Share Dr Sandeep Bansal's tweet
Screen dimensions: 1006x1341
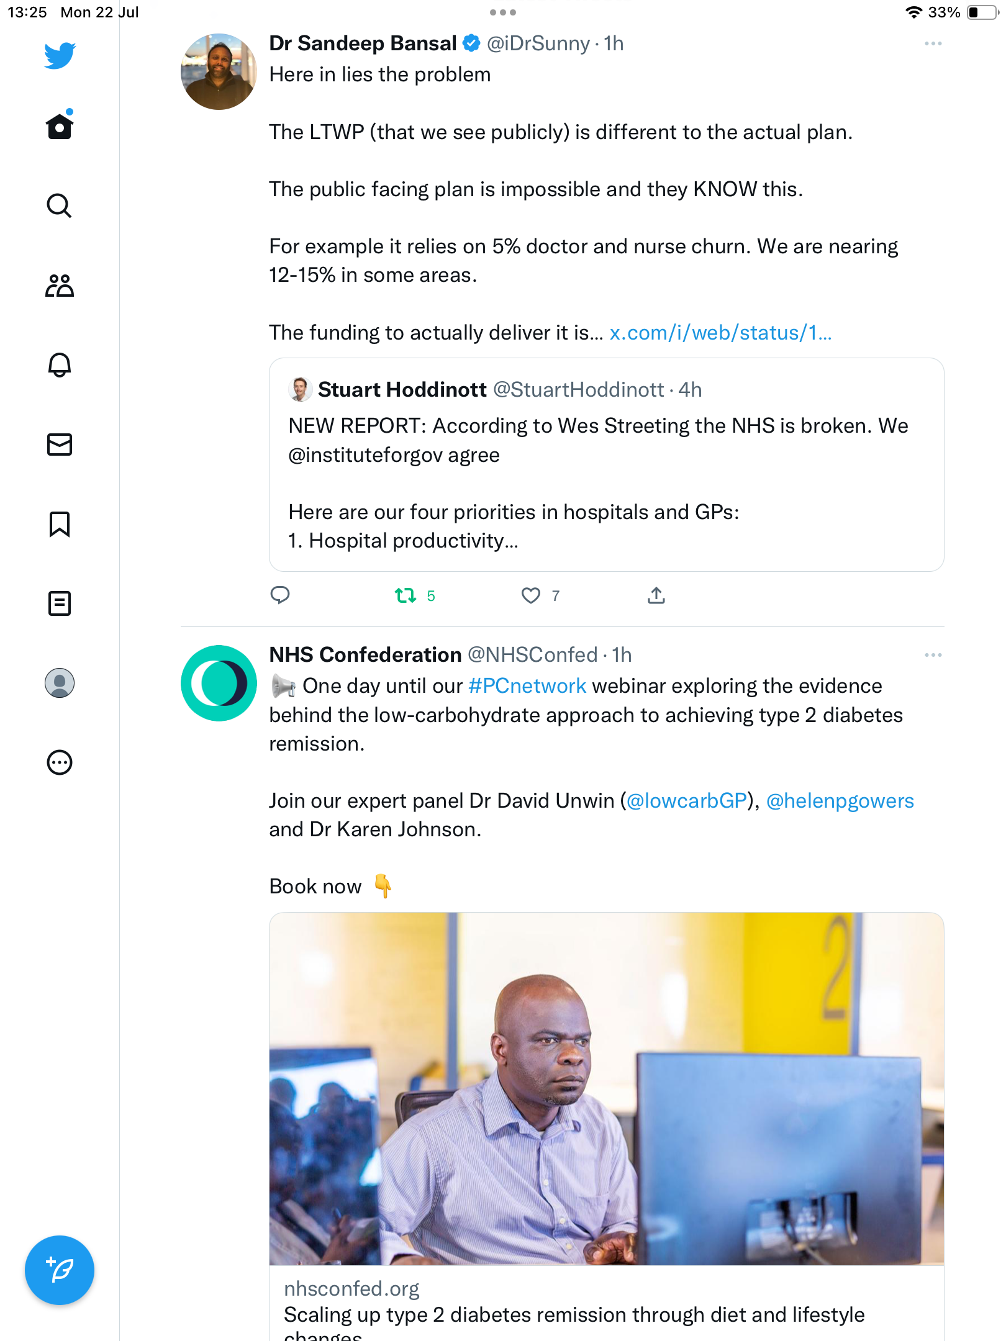[656, 596]
